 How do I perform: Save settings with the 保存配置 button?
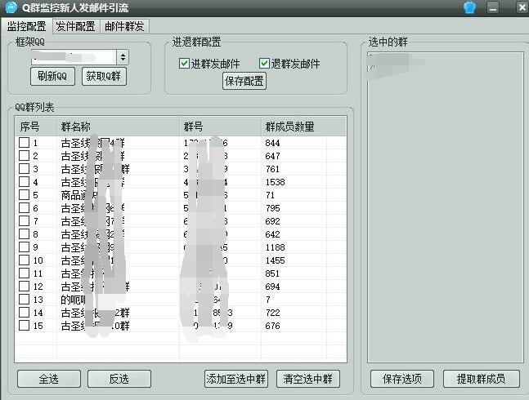[244, 81]
